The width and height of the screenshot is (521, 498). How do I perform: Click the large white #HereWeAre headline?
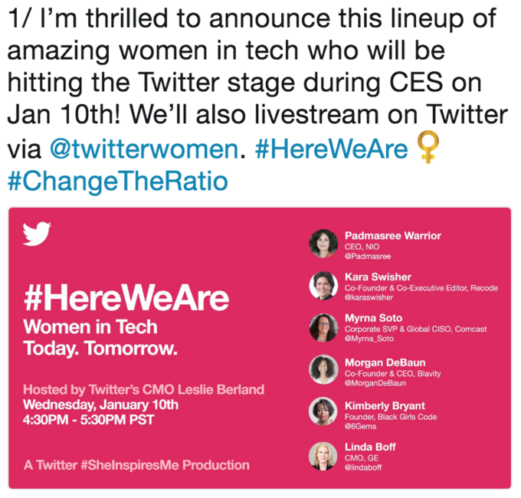point(126,298)
